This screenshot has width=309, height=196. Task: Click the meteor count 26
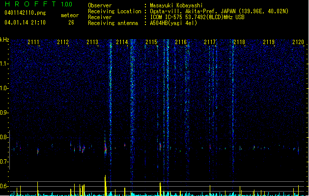(x=71, y=23)
